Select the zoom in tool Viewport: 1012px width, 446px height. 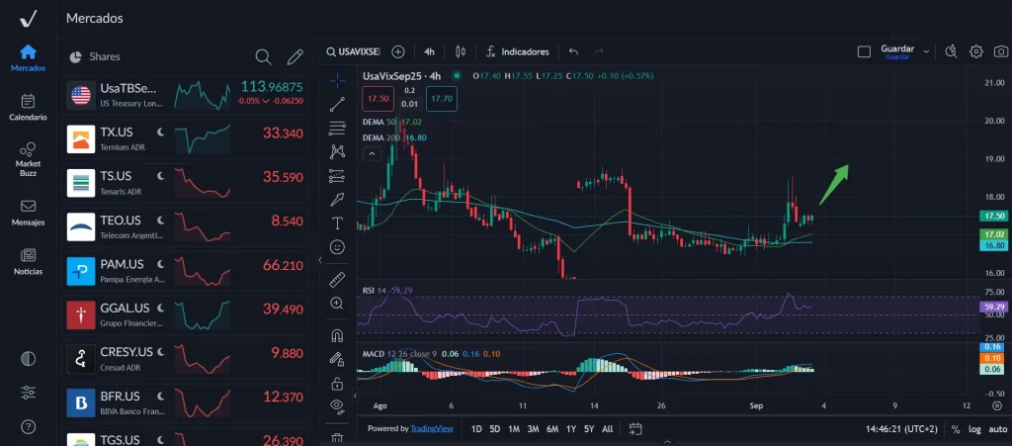(x=337, y=303)
